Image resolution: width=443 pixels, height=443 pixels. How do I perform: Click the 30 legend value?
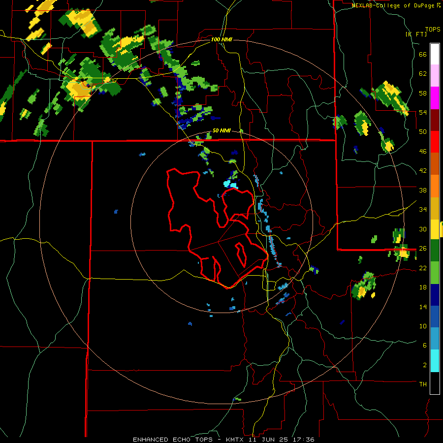(x=423, y=229)
